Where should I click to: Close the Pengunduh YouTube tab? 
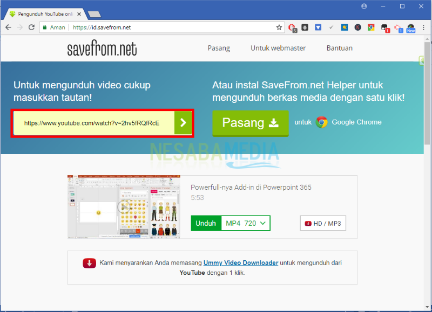pos(79,14)
